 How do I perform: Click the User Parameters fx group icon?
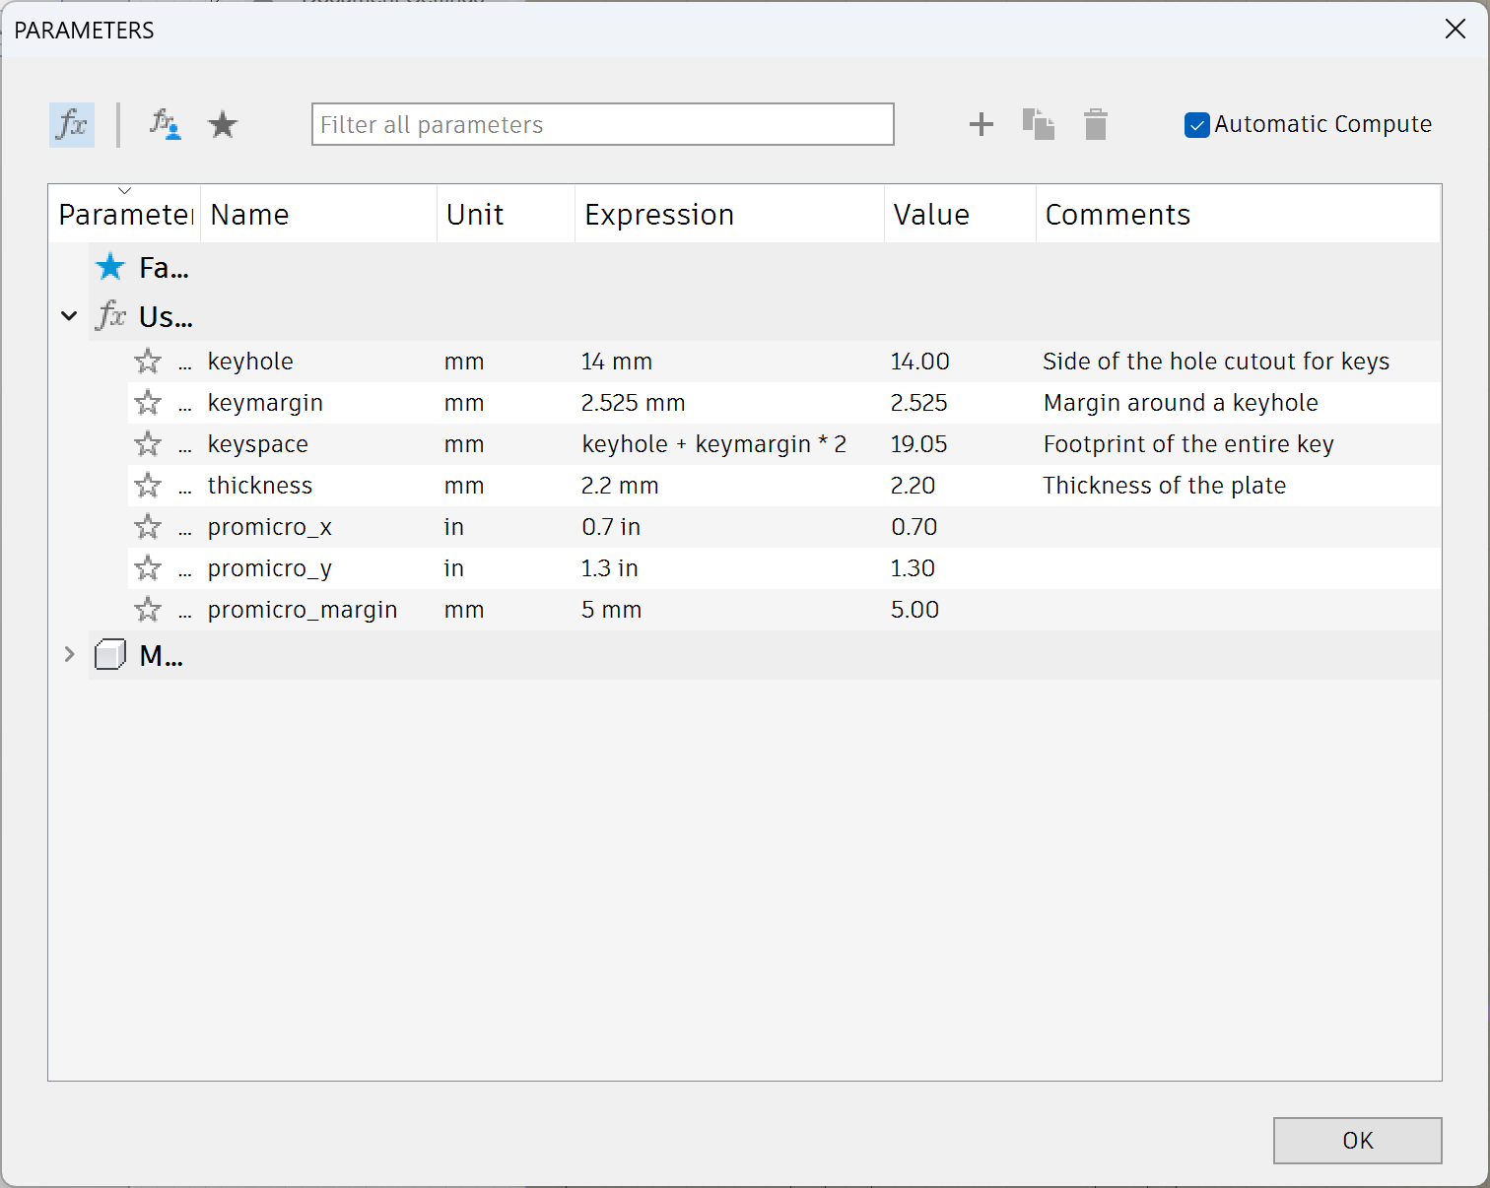coord(111,316)
